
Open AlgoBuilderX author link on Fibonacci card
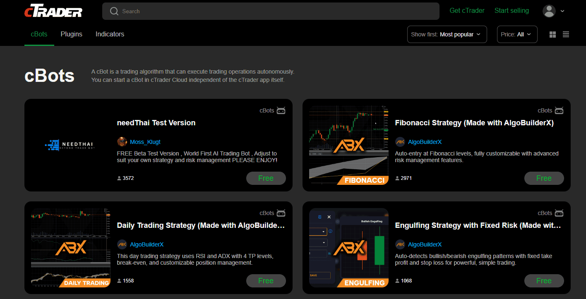425,142
